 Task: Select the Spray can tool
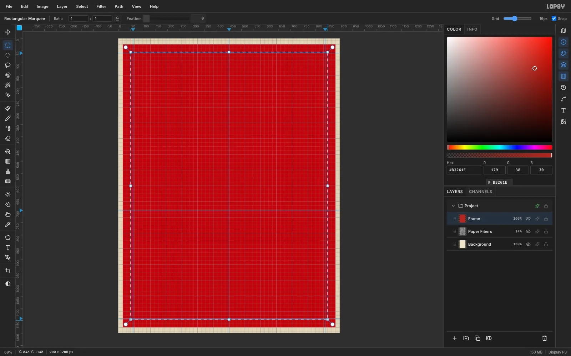[x=8, y=128]
